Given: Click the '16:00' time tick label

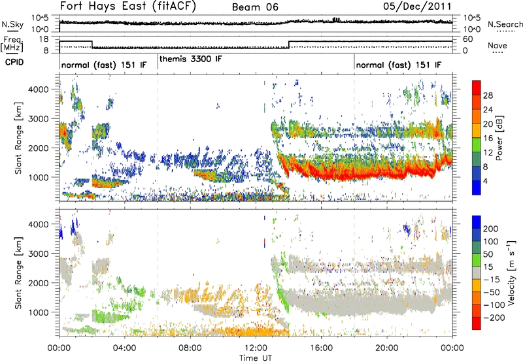Looking at the screenshot, I should [x=321, y=348].
